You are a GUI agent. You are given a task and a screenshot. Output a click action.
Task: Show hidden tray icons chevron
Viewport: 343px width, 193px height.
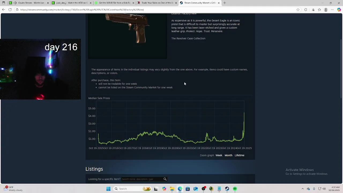pos(303,189)
